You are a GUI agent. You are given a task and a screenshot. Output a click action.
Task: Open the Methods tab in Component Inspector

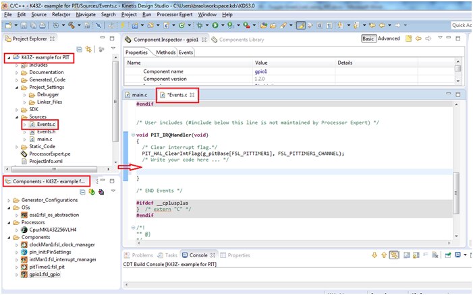coord(165,52)
